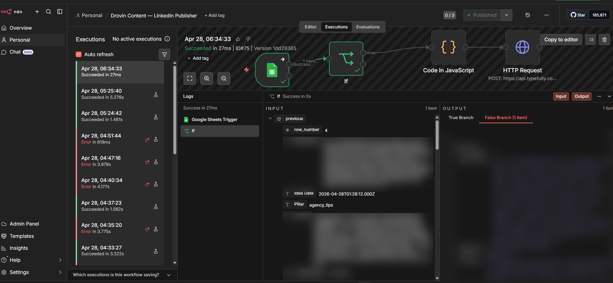Retry execution Apr 28, 04:51:44

147,139
